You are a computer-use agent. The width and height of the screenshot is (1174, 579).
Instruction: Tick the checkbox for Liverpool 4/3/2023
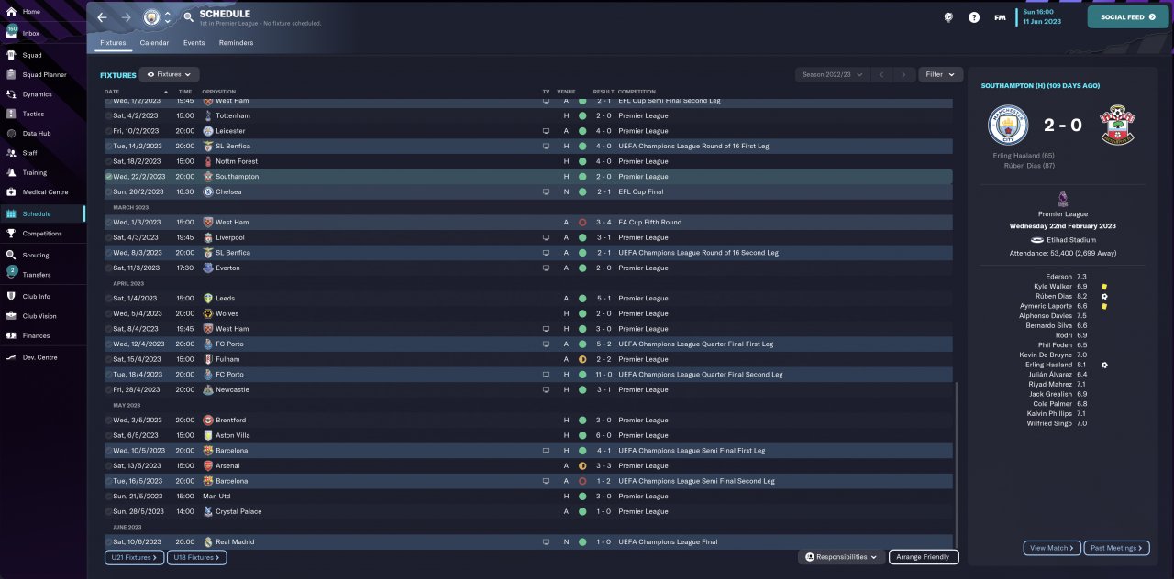tap(109, 237)
